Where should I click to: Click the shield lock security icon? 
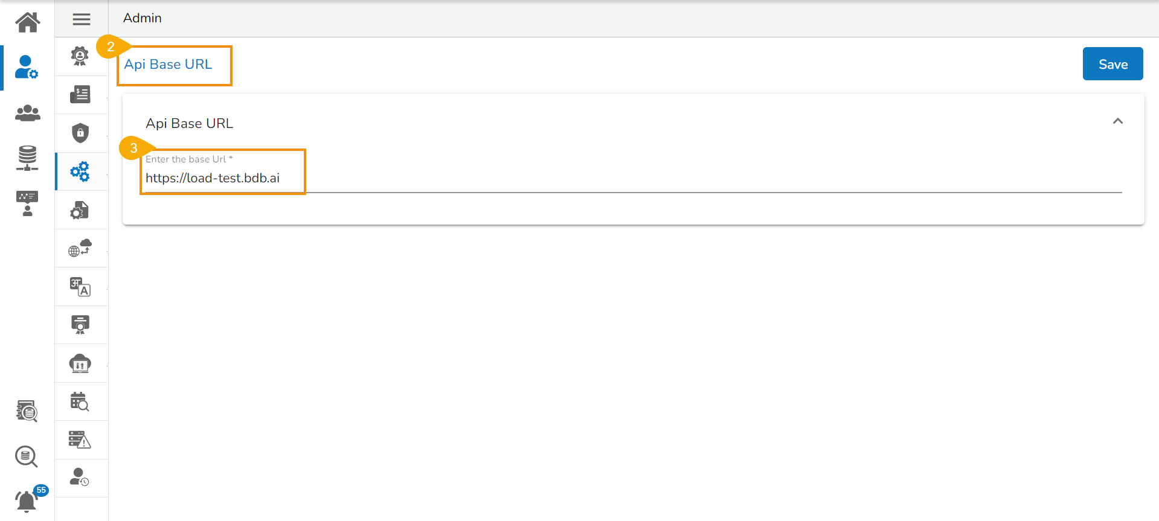click(80, 133)
